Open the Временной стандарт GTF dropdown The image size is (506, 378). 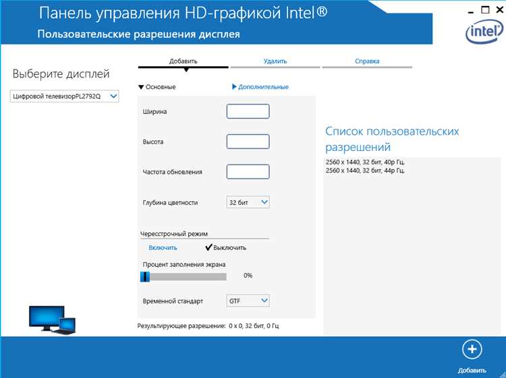coord(248,301)
